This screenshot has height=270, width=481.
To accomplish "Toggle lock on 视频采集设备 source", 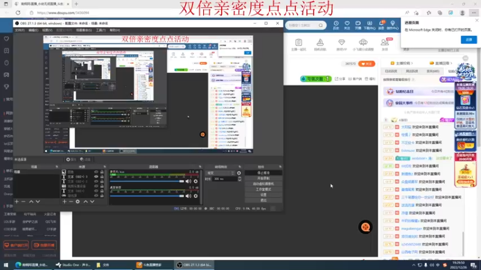I will point(102,186).
